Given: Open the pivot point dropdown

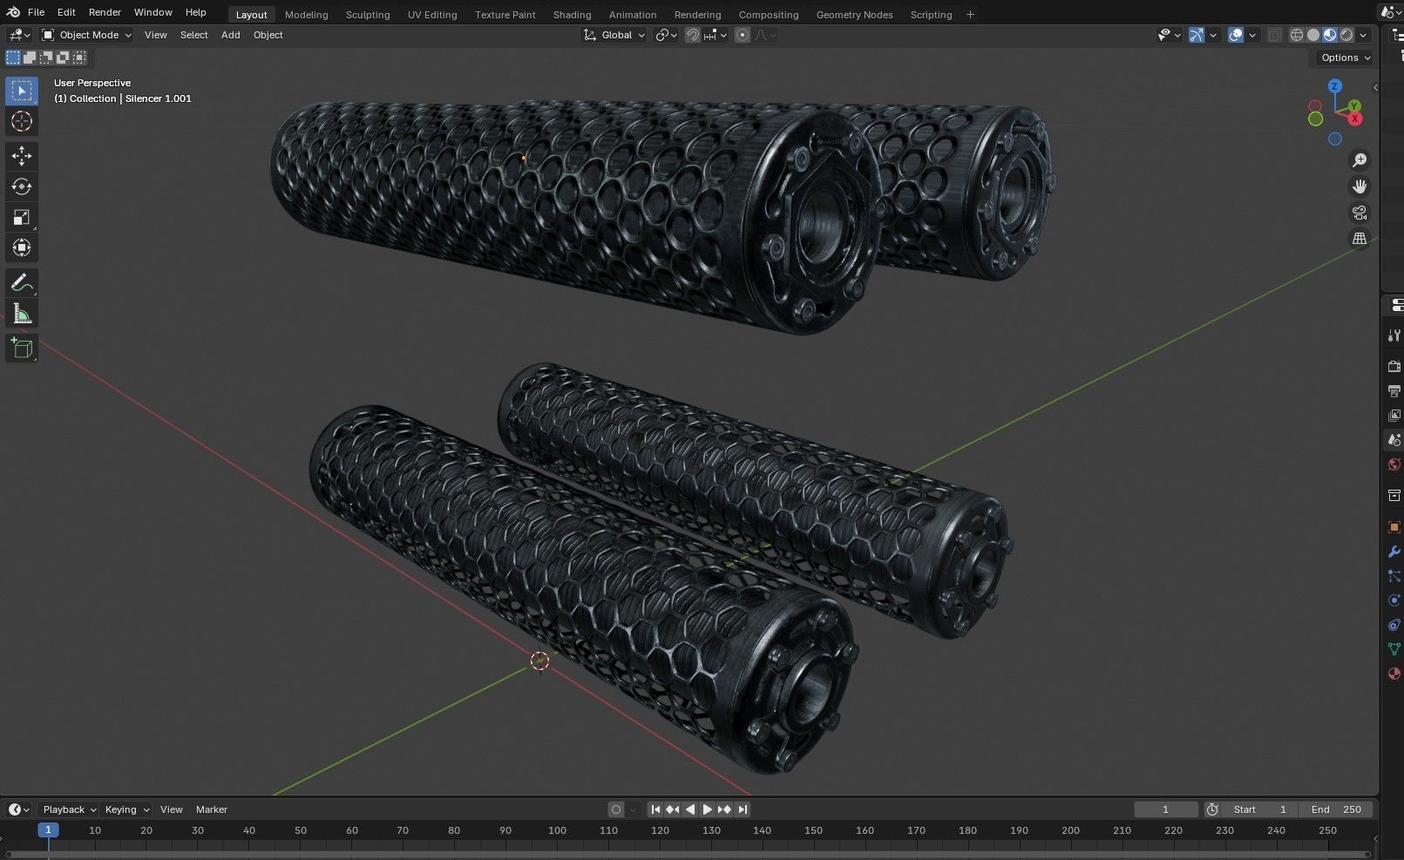Looking at the screenshot, I should tap(667, 35).
